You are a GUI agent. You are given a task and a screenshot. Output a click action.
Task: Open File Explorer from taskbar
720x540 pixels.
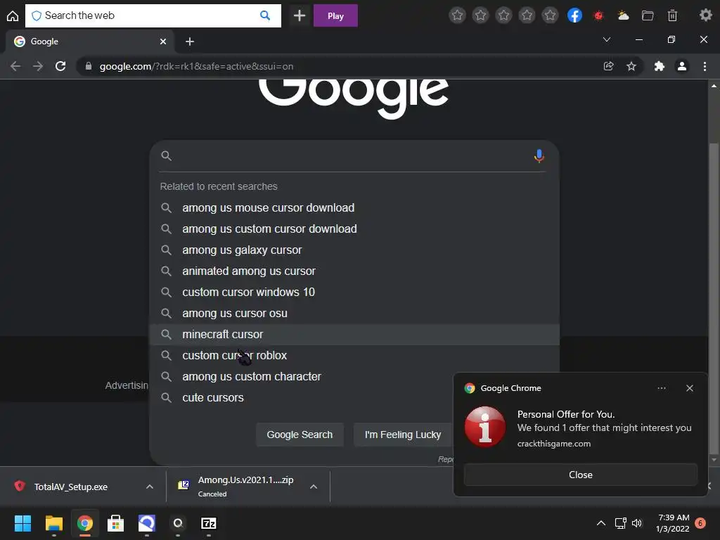coord(53,523)
